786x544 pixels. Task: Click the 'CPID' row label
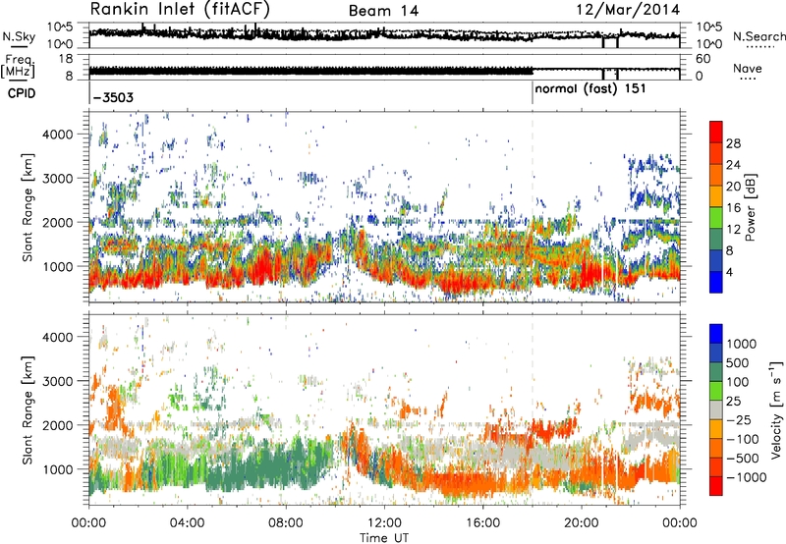pos(22,93)
